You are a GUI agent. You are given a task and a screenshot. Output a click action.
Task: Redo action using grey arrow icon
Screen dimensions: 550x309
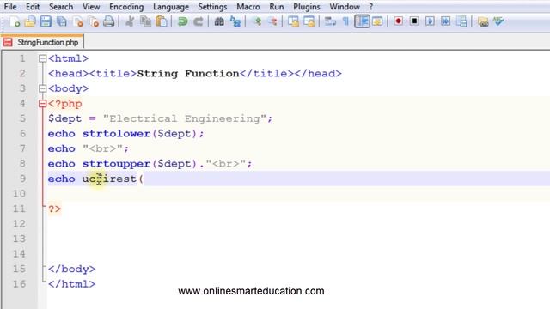[x=199, y=21]
